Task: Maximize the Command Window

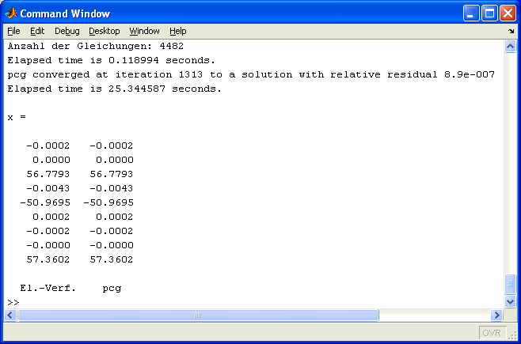Action: [489, 13]
